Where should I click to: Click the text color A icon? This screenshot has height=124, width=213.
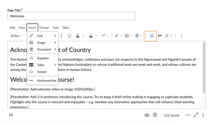pos(78,36)
